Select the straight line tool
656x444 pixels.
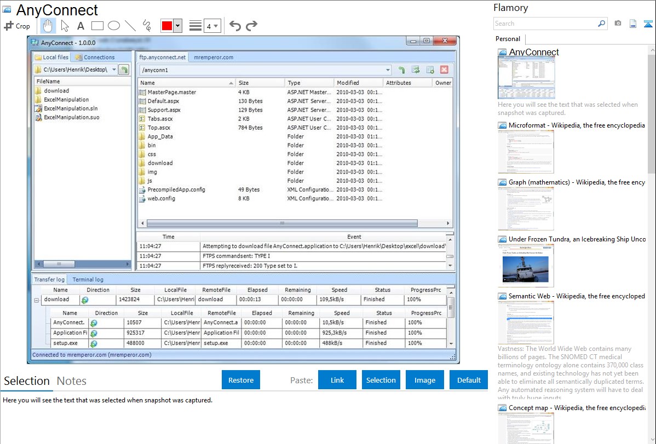tap(130, 26)
